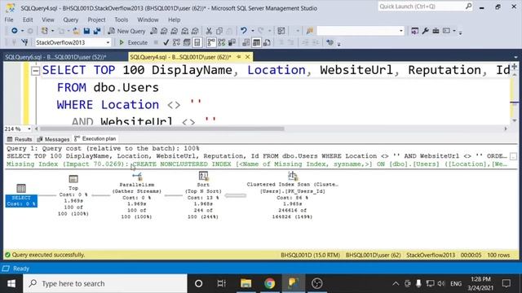This screenshot has height=293, width=522.
Task: Open the document tab list dropdown
Action: click(515, 57)
